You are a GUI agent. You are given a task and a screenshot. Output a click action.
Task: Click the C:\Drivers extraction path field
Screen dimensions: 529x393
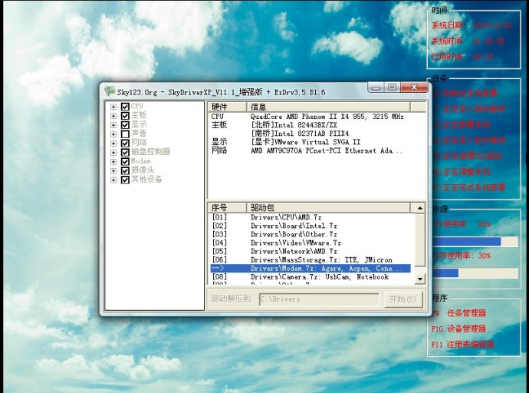point(319,299)
